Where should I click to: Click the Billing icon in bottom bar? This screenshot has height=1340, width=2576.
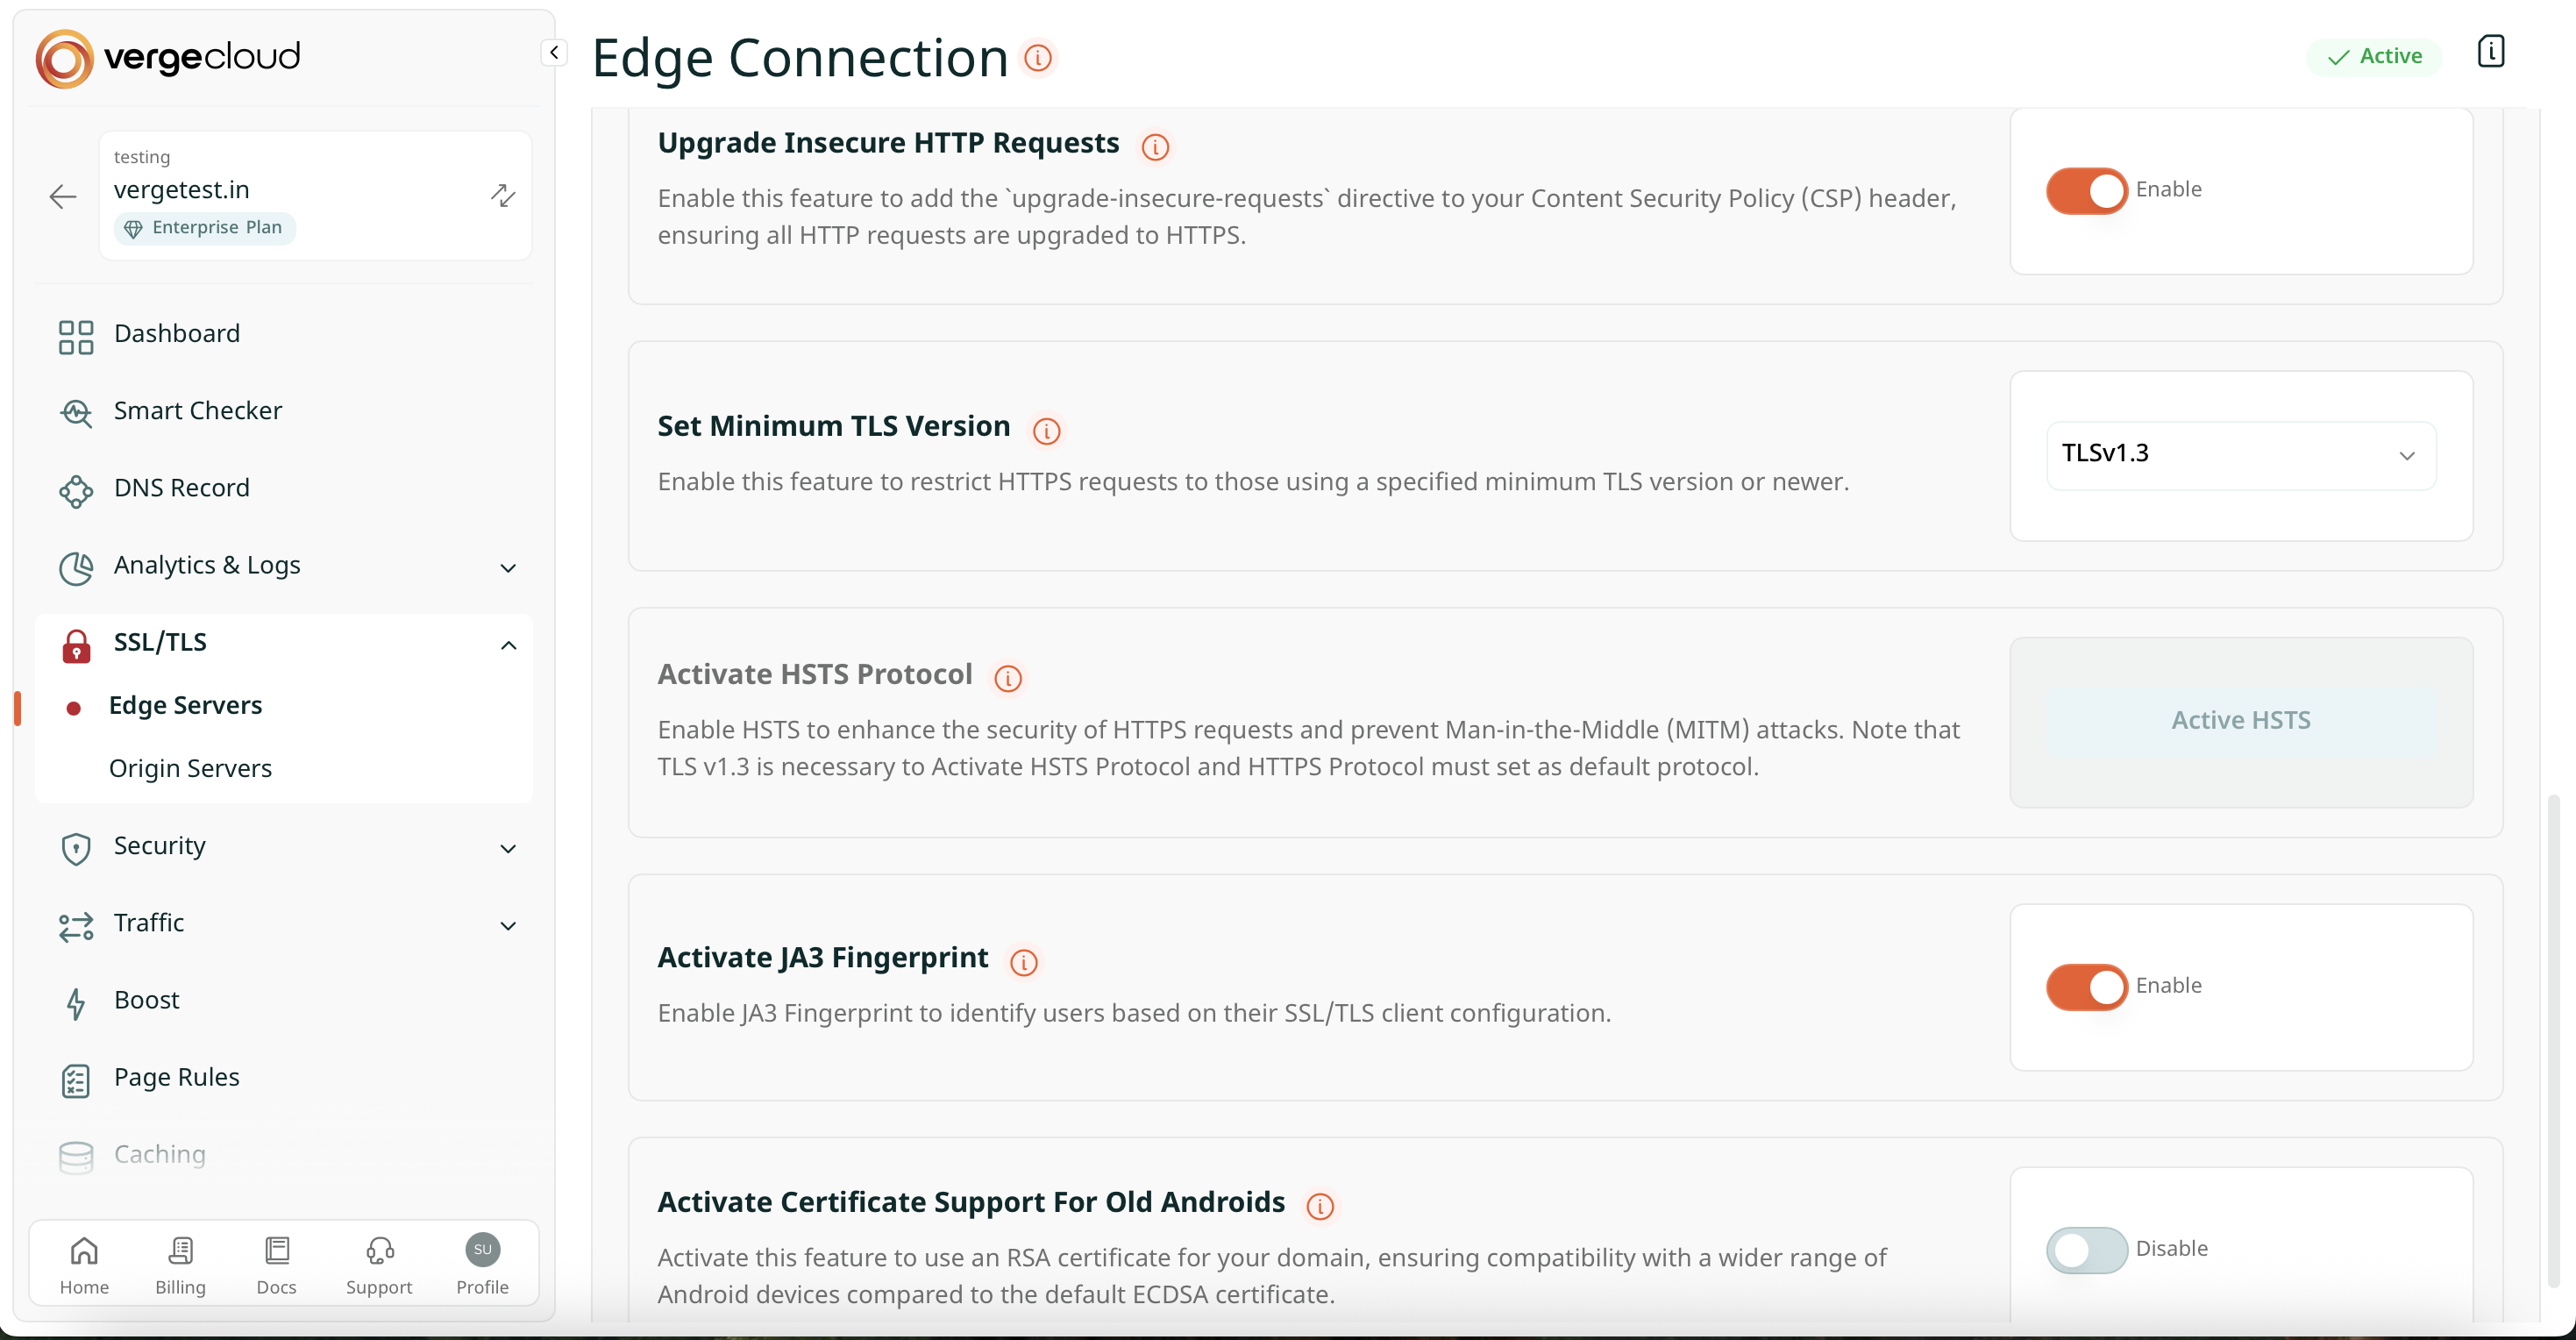[x=180, y=1250]
